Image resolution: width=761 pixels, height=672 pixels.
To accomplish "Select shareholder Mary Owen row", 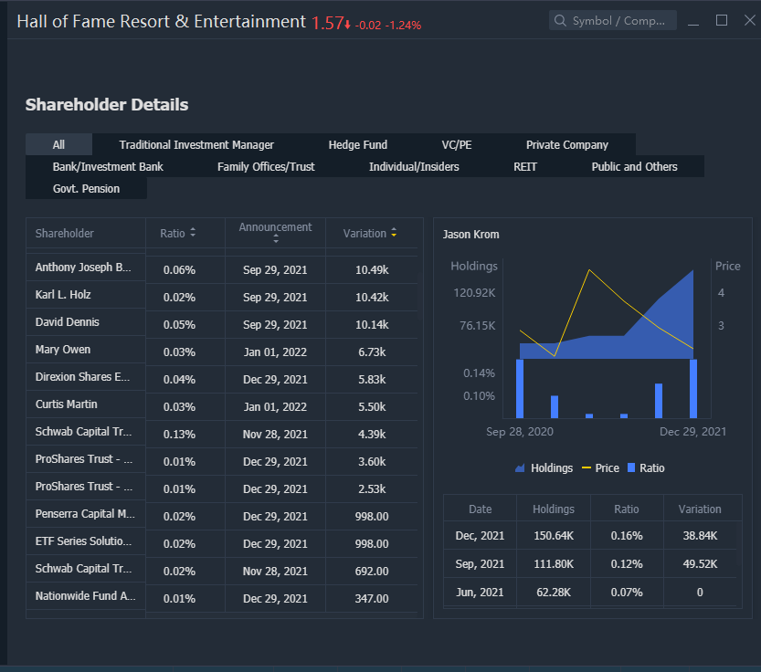I will [63, 350].
